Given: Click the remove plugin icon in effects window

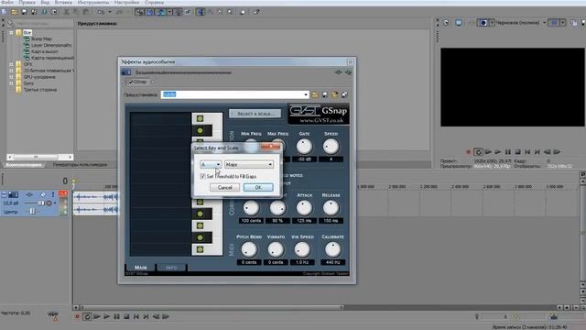Looking at the screenshot, I should pos(348,72).
